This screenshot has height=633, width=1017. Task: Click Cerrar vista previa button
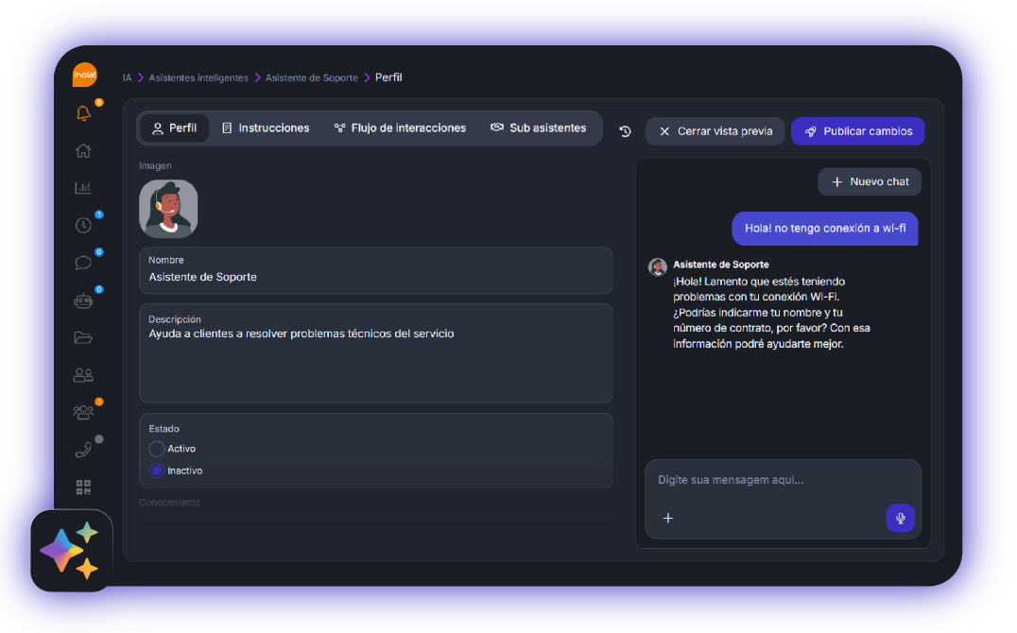[715, 131]
